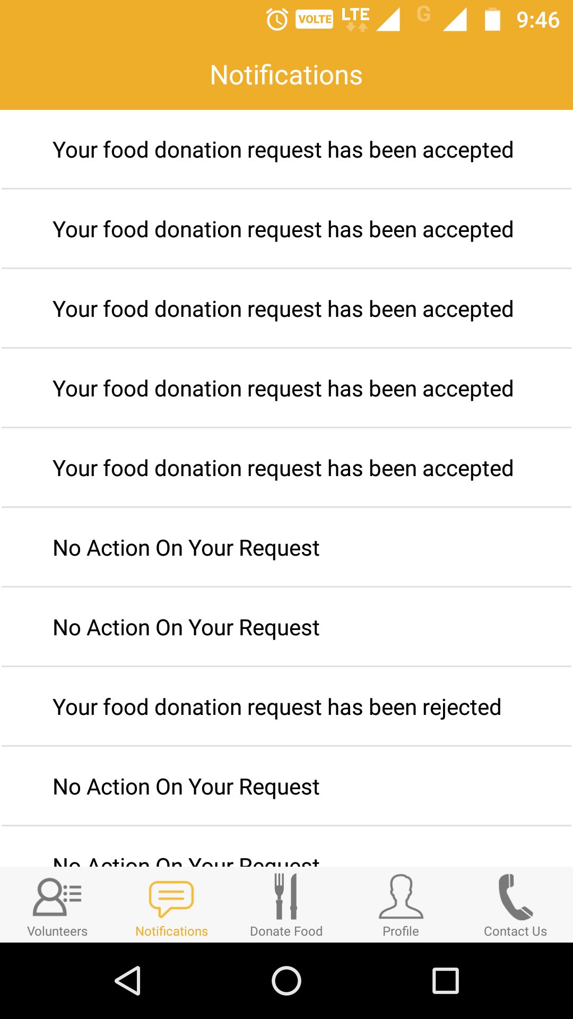Tap the Contact Us phone icon
573x1019 pixels.
(x=515, y=897)
